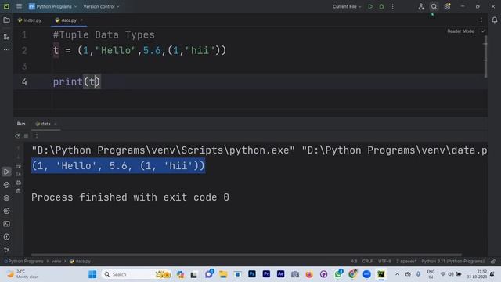The image size is (501, 282).
Task: Change CRLF line separator
Action: (367, 261)
